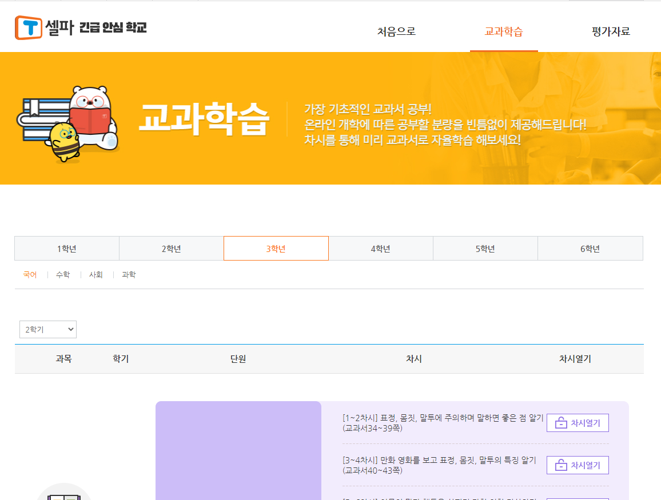The height and width of the screenshot is (500, 661).
Task: Click the 3~4차시 만화 영화 lesson text
Action: [439, 465]
